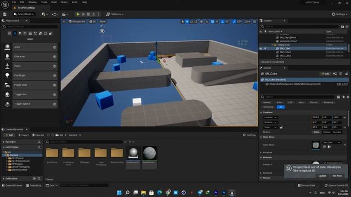Open help for the Character actor
The image size is (351, 197).
(x=55, y=57)
